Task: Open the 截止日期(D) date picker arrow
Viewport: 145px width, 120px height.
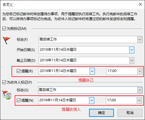Action: (132, 61)
